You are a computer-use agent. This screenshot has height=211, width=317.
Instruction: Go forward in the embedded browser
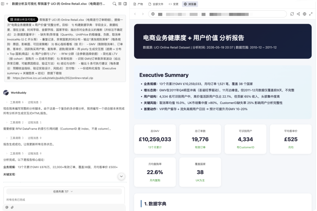tap(143, 14)
